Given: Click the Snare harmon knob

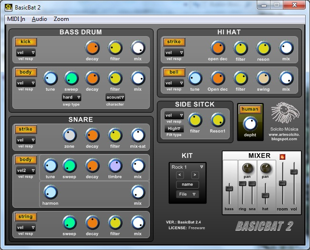Looking at the screenshot, I should (50, 192).
